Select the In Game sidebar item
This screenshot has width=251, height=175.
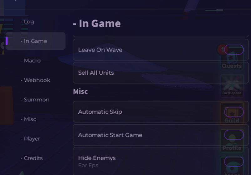[x=36, y=41]
